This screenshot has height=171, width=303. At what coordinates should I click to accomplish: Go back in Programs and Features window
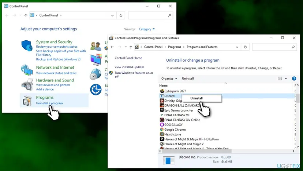pyautogui.click(x=112, y=47)
